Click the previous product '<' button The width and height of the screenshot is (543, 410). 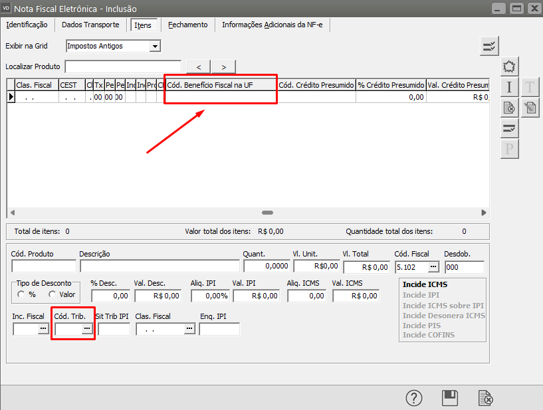pos(199,66)
